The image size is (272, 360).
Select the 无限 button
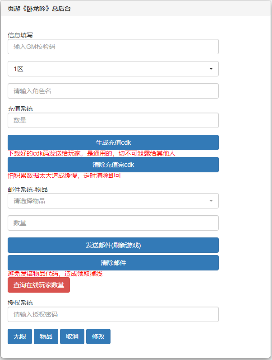20,336
